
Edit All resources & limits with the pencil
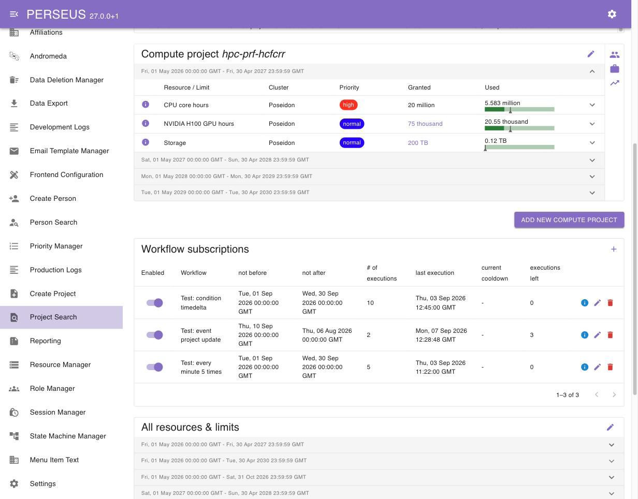610,427
